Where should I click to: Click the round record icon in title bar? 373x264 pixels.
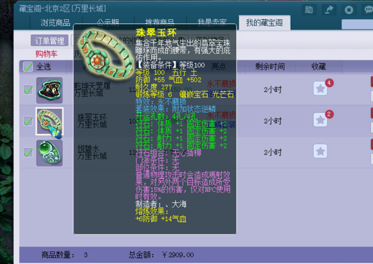click(x=349, y=10)
